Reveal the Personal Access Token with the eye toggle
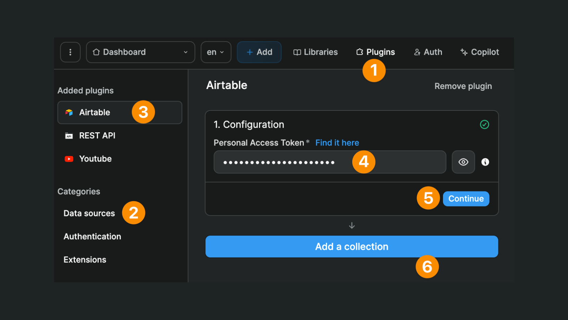 [x=463, y=162]
